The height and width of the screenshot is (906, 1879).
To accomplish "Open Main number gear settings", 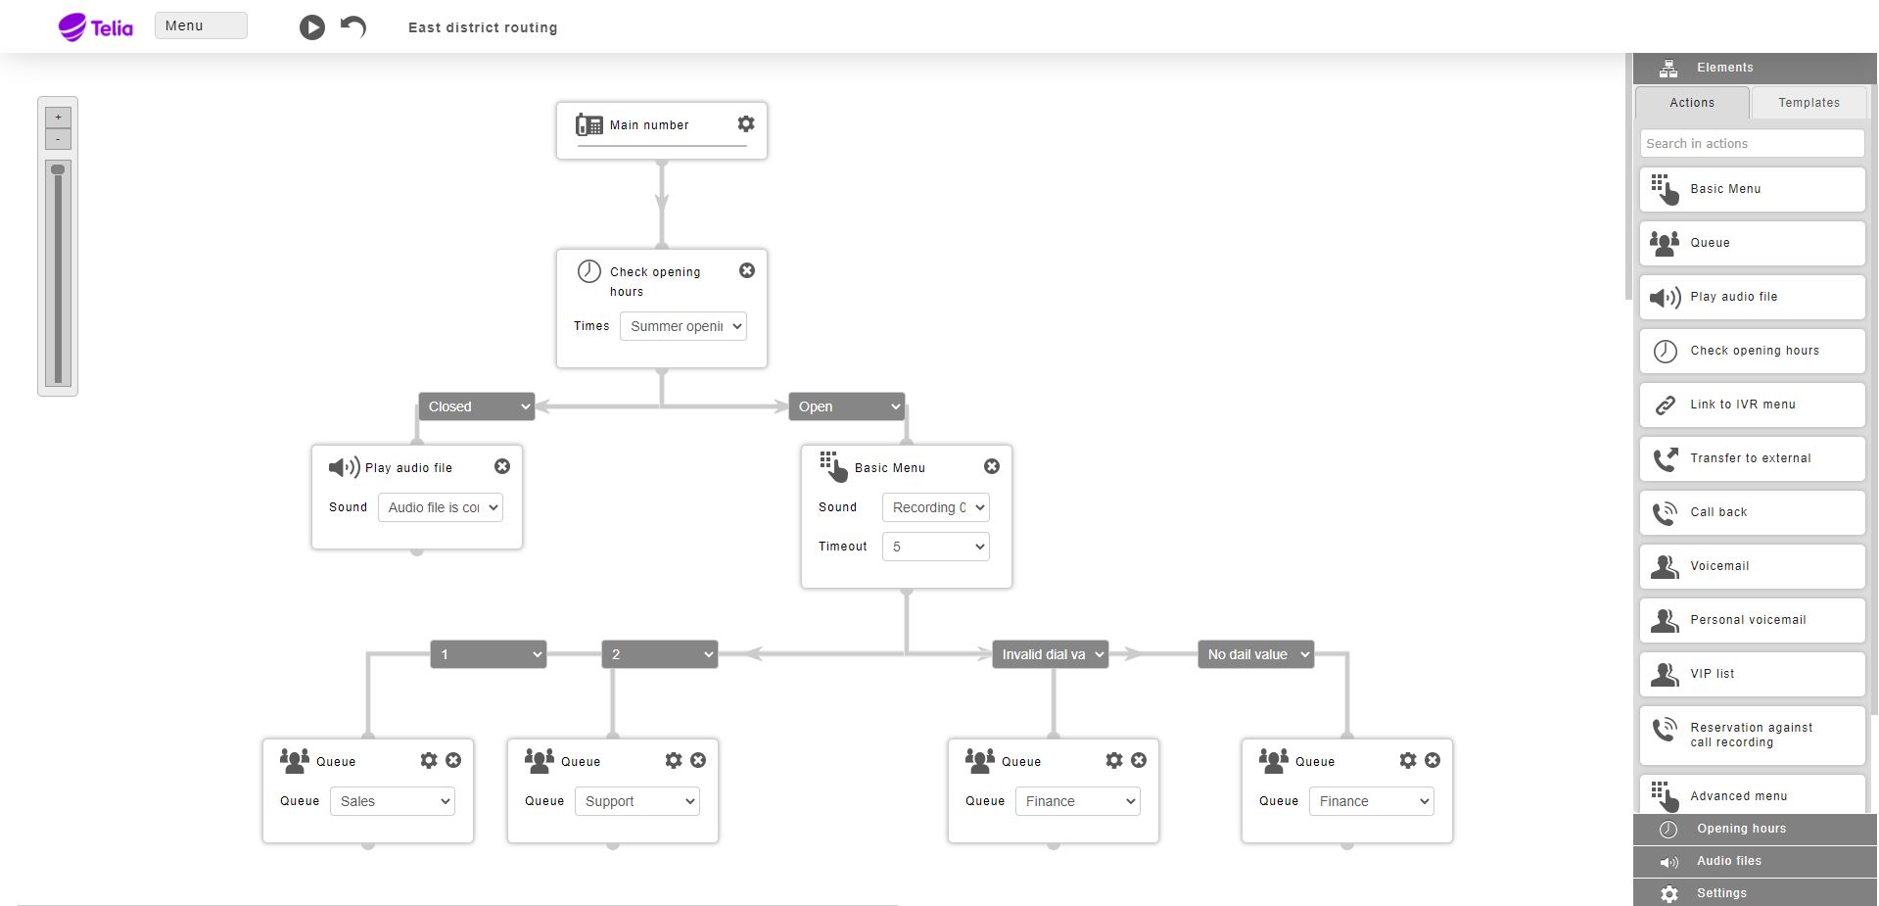I will pyautogui.click(x=746, y=123).
